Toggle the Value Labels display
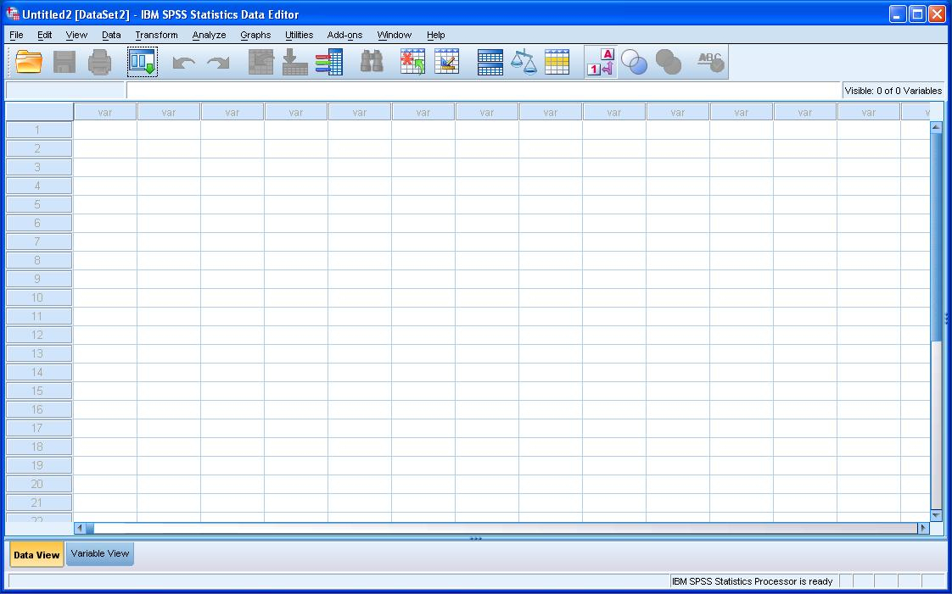This screenshot has width=952, height=594. [x=601, y=61]
